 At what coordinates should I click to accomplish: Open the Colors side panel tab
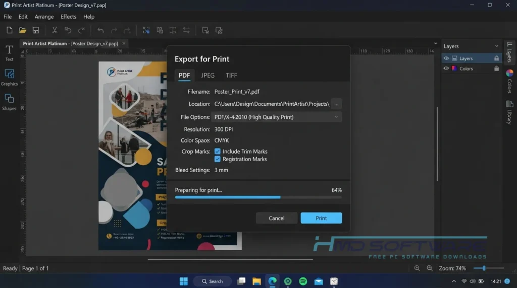coord(510,81)
